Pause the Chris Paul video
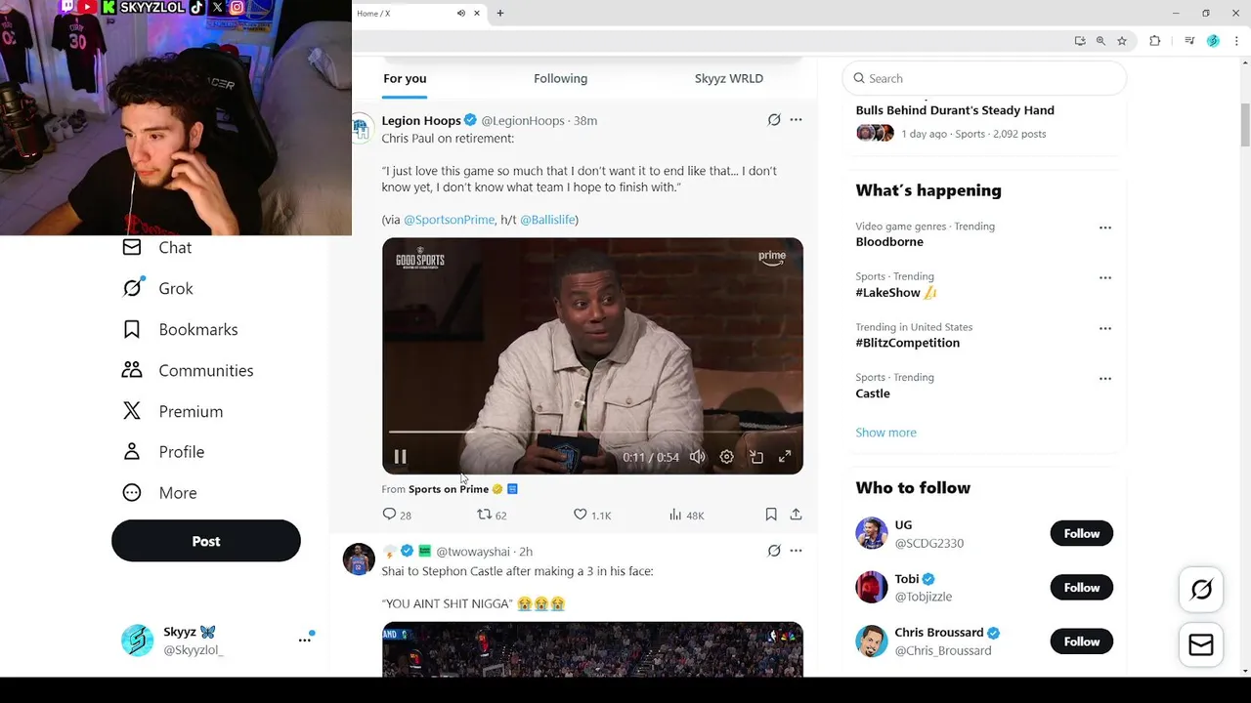This screenshot has height=703, width=1251. 400,457
